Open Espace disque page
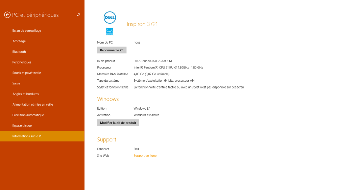The height and width of the screenshot is (190, 338). pyautogui.click(x=22, y=126)
